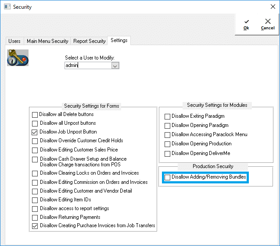
Task: Enable Disallow all Delete buttons
Action: click(x=35, y=115)
